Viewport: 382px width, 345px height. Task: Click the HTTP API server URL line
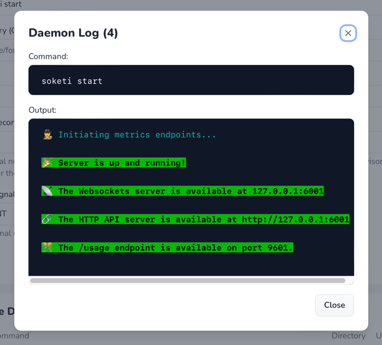pyautogui.click(x=204, y=219)
